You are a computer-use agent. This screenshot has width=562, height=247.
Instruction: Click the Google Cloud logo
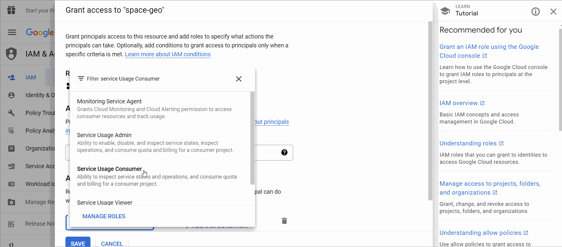coord(40,33)
